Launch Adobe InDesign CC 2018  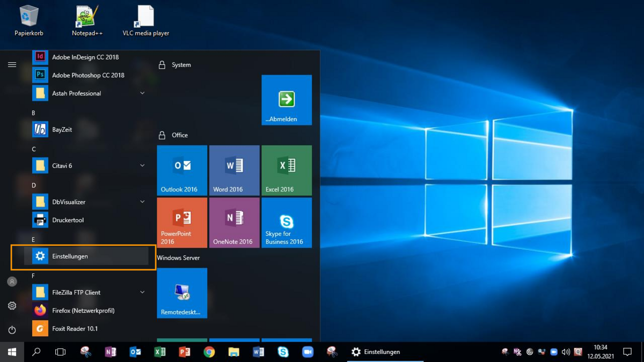(86, 57)
